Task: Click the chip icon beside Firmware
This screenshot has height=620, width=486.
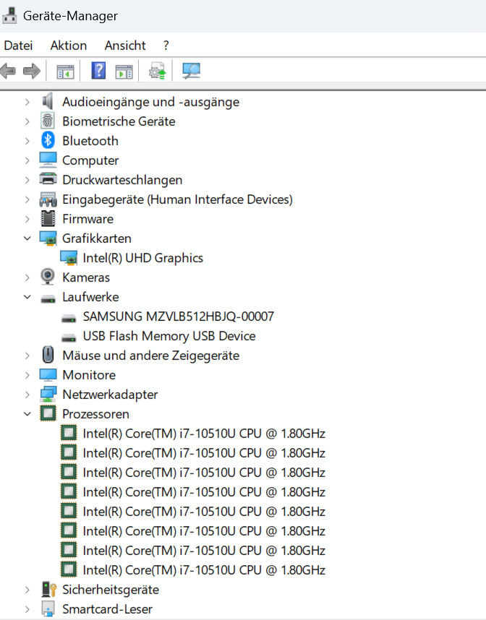Action: [48, 218]
